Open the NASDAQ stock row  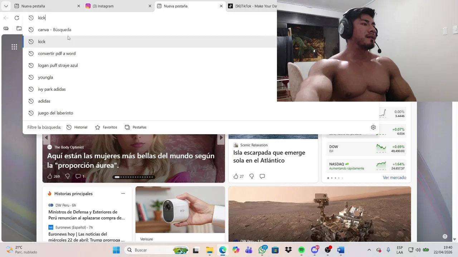tap(366, 166)
